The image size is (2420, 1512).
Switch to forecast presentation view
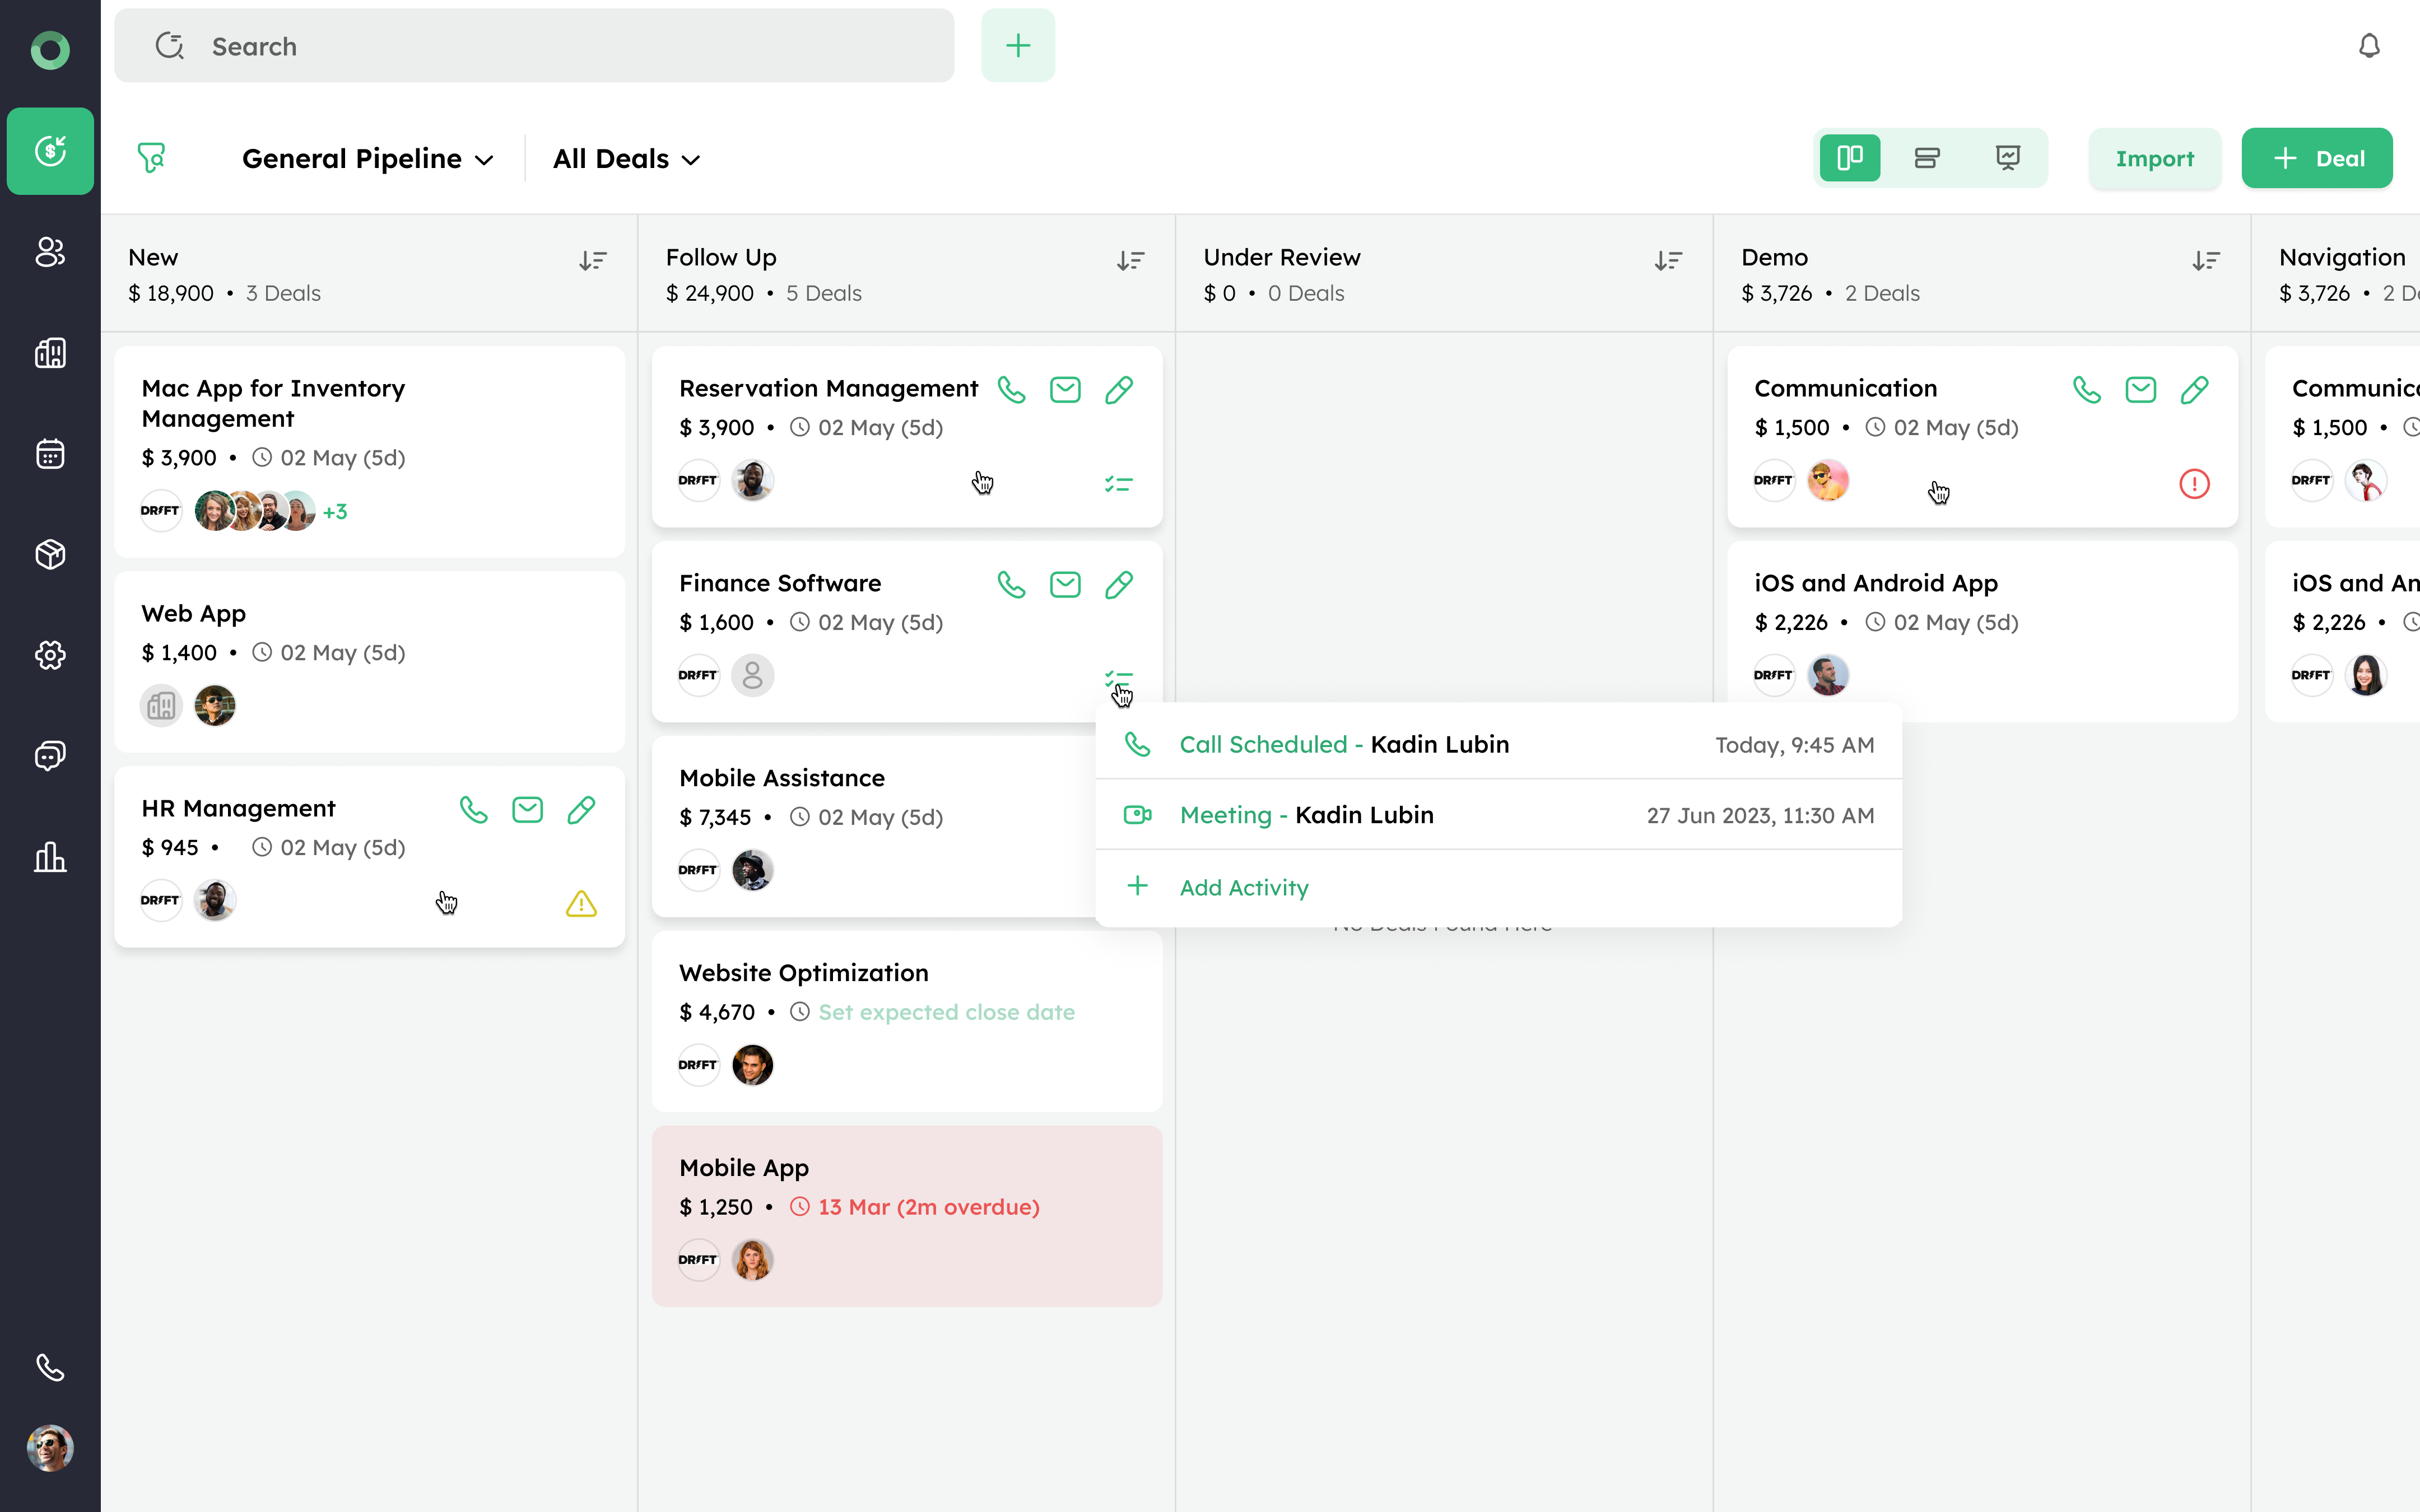click(2007, 158)
